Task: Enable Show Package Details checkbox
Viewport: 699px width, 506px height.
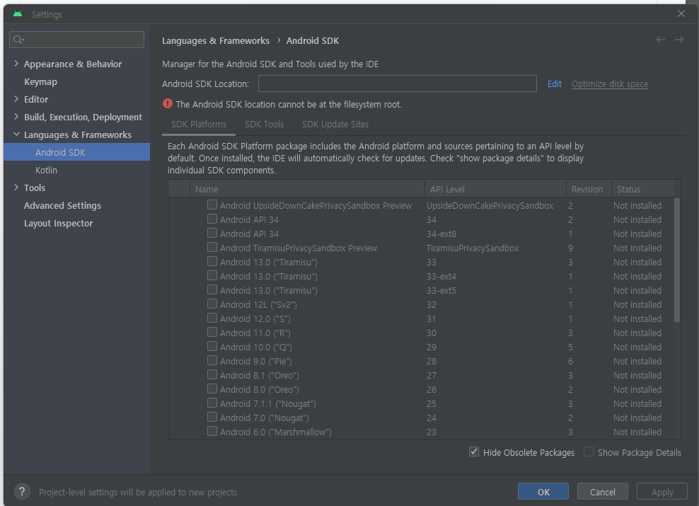Action: [x=589, y=452]
